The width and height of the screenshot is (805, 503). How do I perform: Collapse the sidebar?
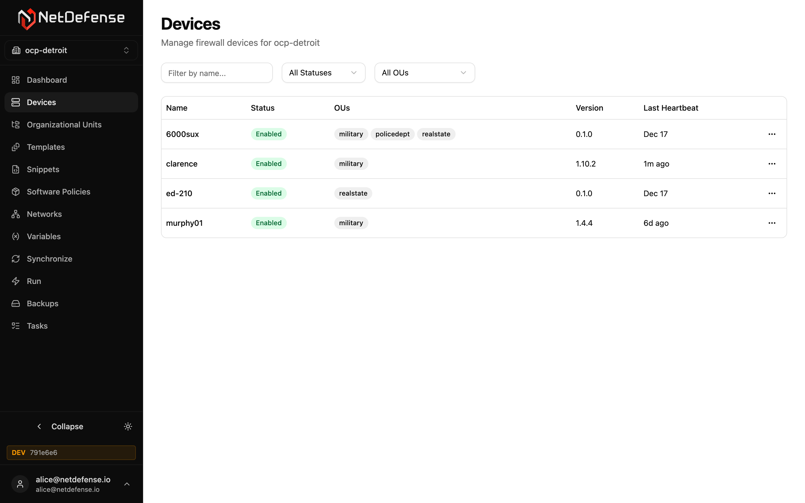[60, 426]
